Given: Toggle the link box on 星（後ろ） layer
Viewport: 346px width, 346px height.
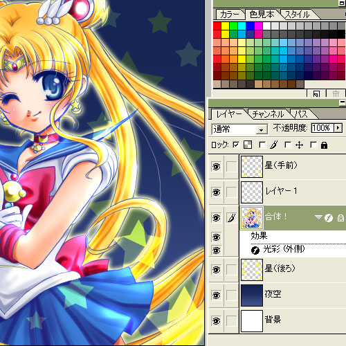Looking at the screenshot, I should 231,269.
